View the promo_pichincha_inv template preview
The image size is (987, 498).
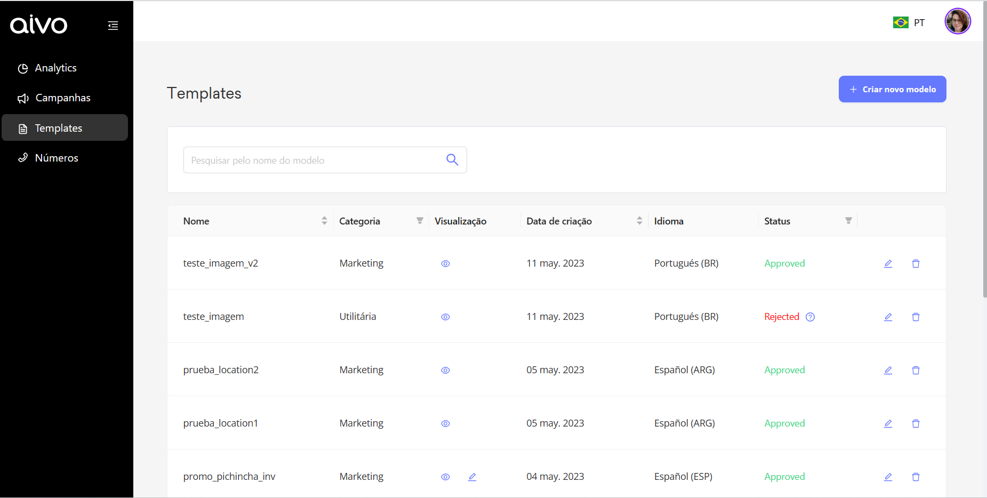point(445,477)
